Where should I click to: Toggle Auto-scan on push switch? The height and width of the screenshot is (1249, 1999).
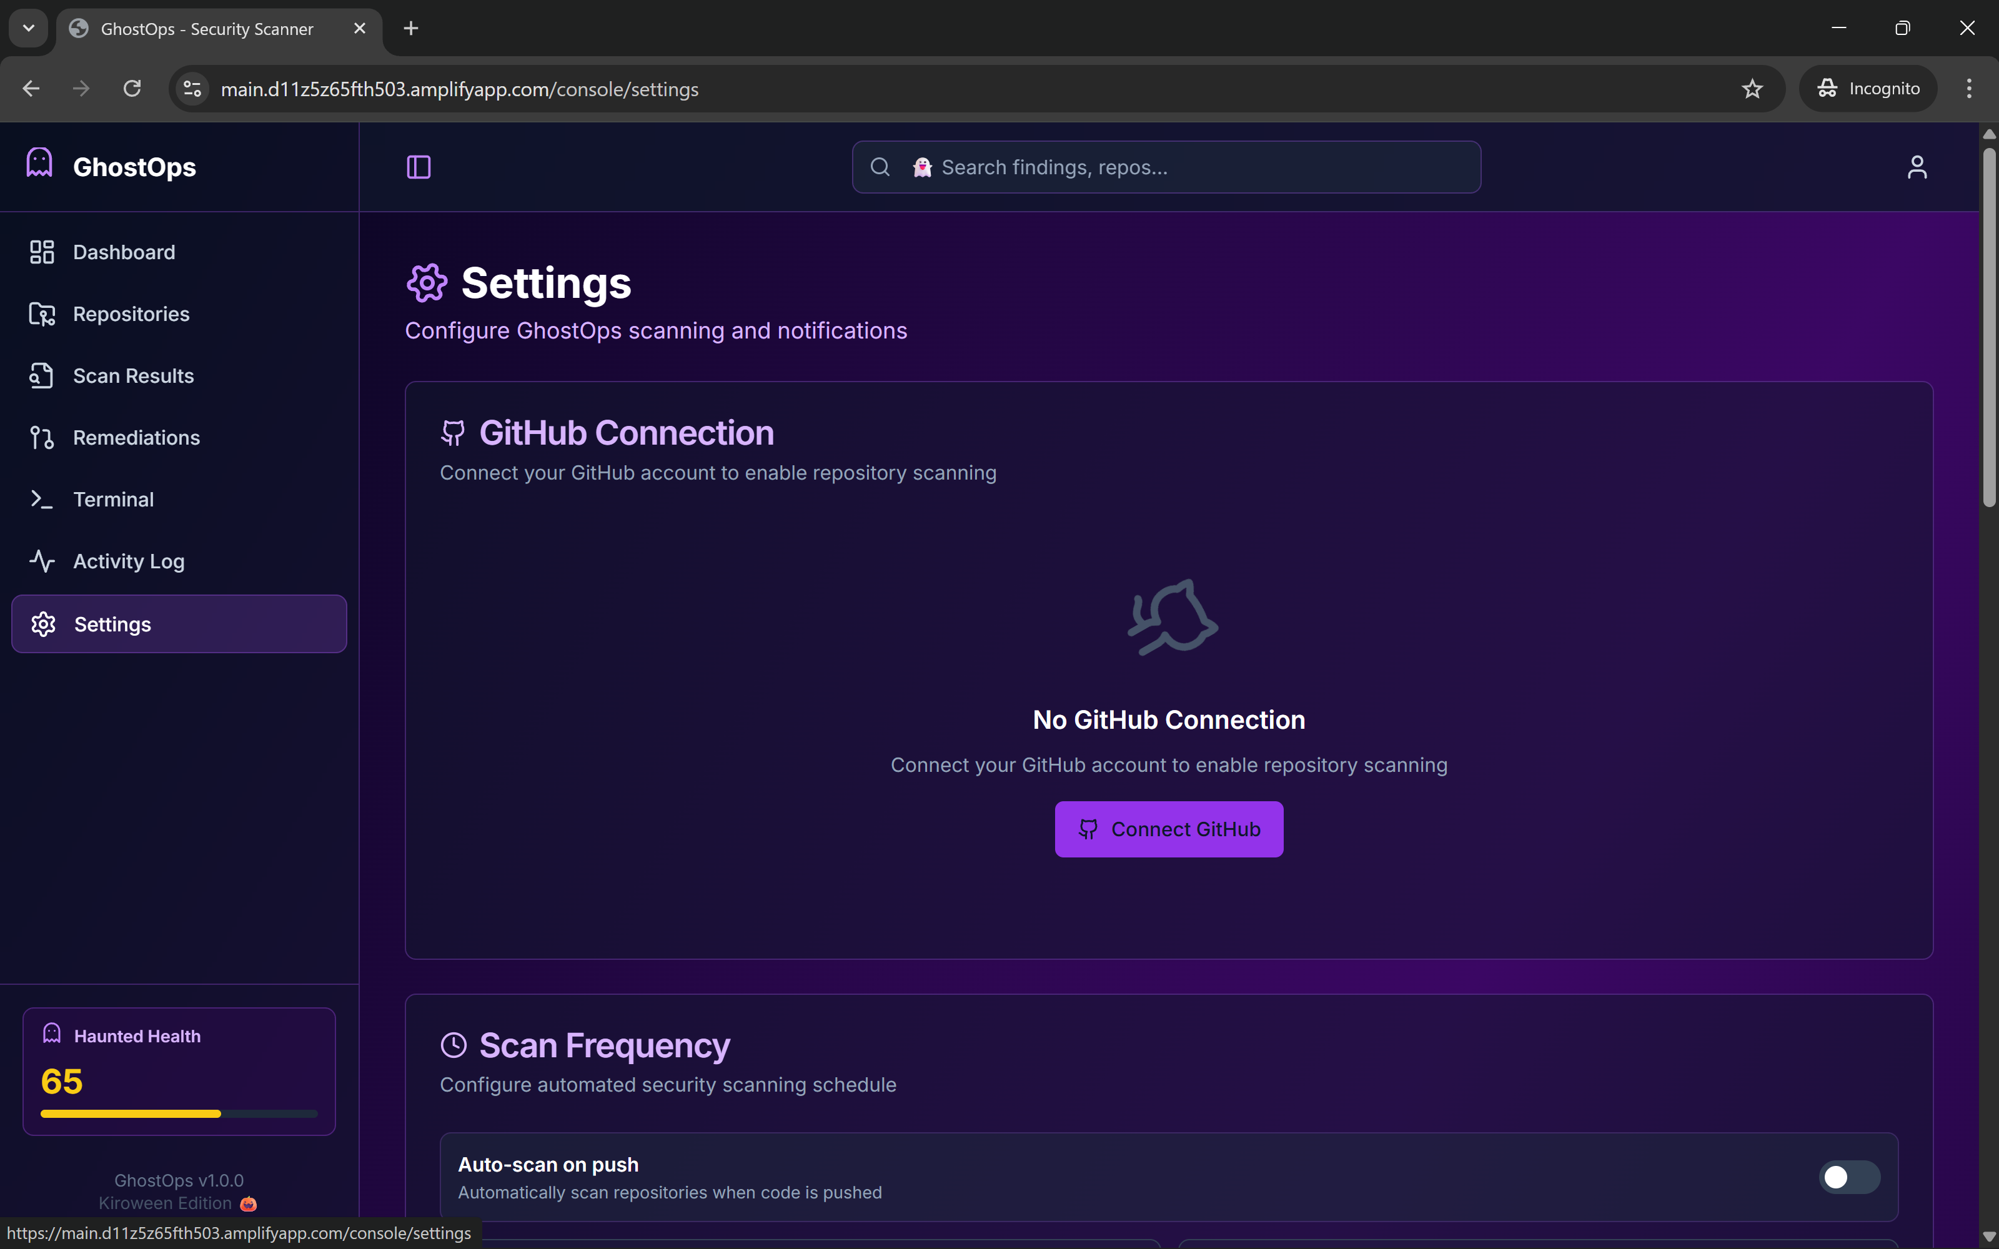[1848, 1177]
